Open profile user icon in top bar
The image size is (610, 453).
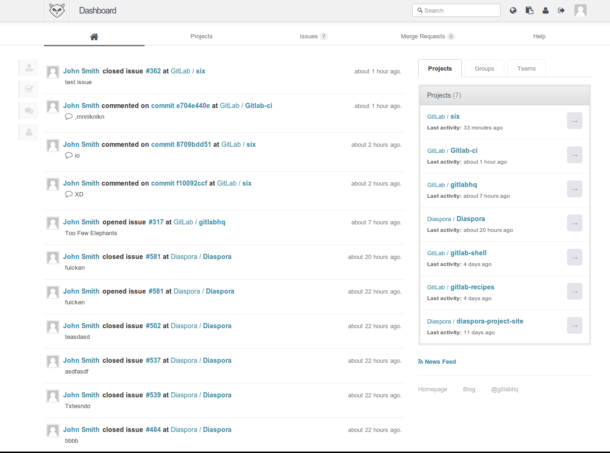[545, 10]
